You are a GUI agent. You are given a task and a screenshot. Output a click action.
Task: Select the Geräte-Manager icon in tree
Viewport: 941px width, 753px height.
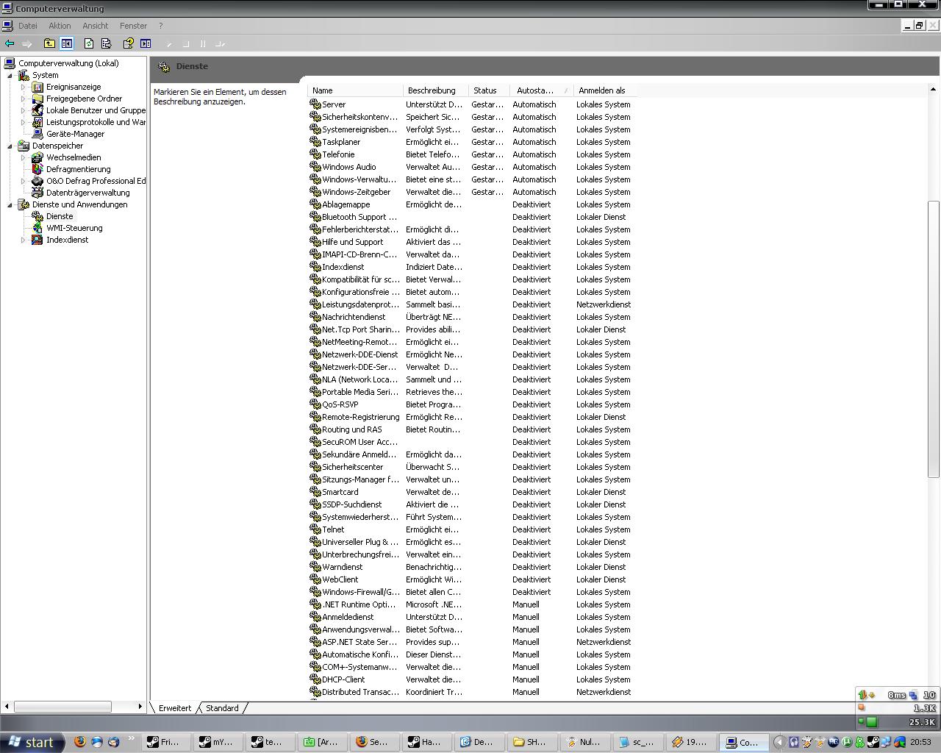[x=37, y=134]
